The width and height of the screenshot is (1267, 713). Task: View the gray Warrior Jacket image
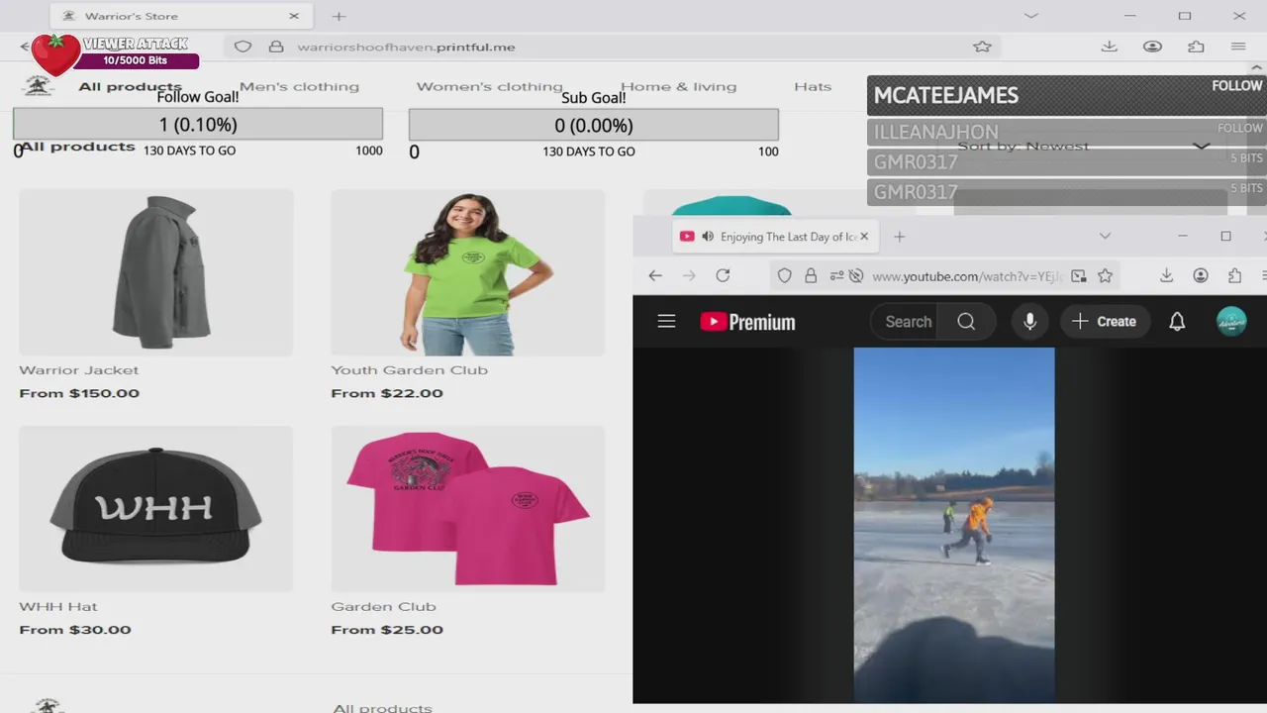coord(156,272)
